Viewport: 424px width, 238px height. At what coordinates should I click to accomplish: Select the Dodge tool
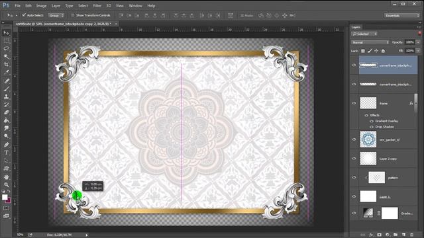click(x=6, y=136)
